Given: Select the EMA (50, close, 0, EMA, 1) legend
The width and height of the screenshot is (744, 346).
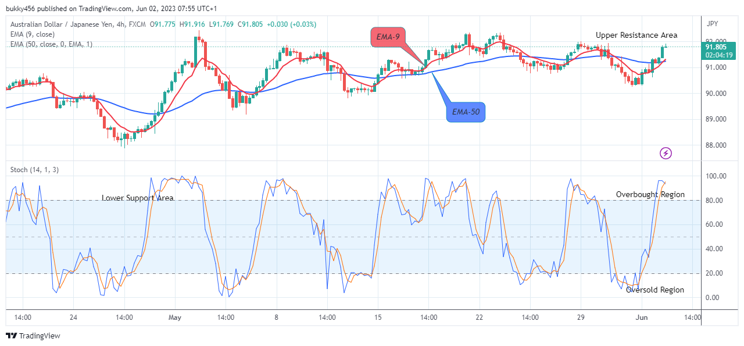Looking at the screenshot, I should [x=51, y=44].
